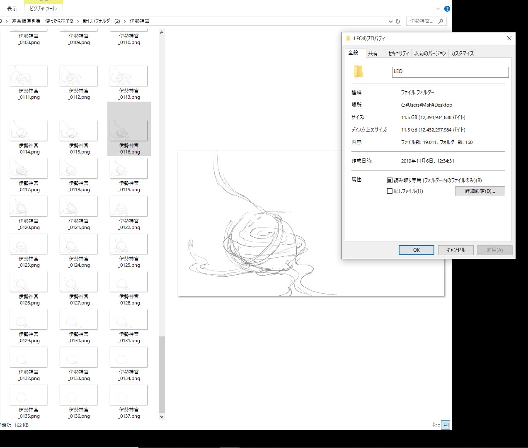Click file name 伊勢神宮_0108.png
Screen dimensions: 528x448
[29, 39]
